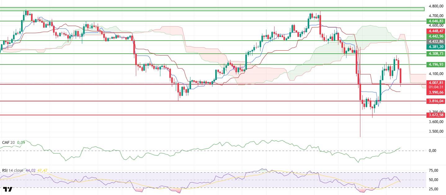Click the 4.448,47 red price label
This screenshot has height=195, width=446.
pyautogui.click(x=436, y=31)
